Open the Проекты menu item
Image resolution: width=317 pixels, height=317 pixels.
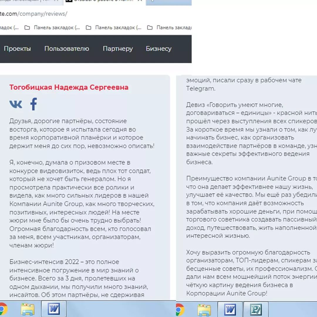pyautogui.click(x=17, y=49)
